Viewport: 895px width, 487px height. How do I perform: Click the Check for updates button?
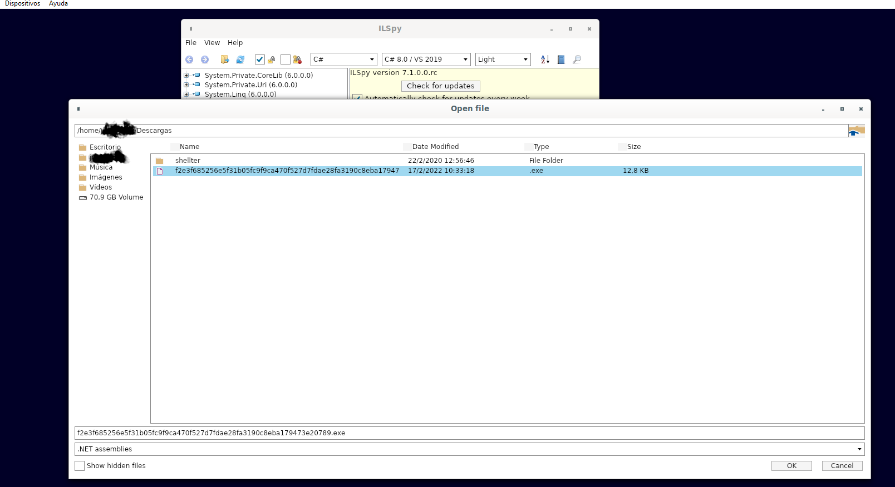point(440,86)
